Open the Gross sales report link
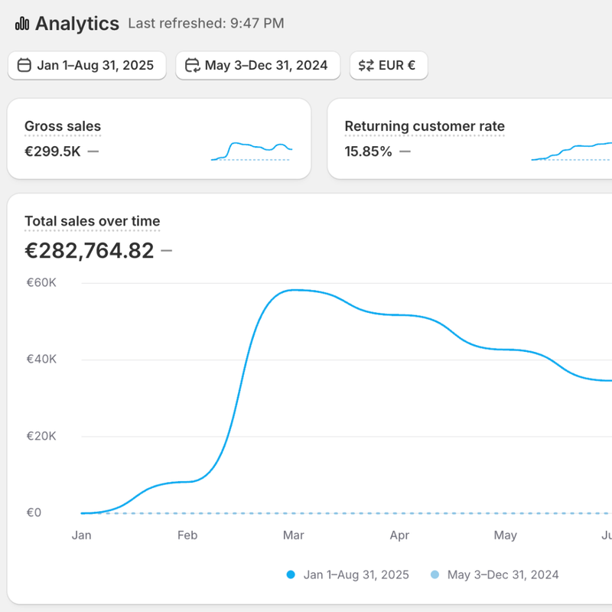The width and height of the screenshot is (612, 612). (x=63, y=126)
